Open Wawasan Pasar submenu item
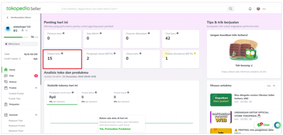283x135 pixels. pyautogui.click(x=16, y=131)
